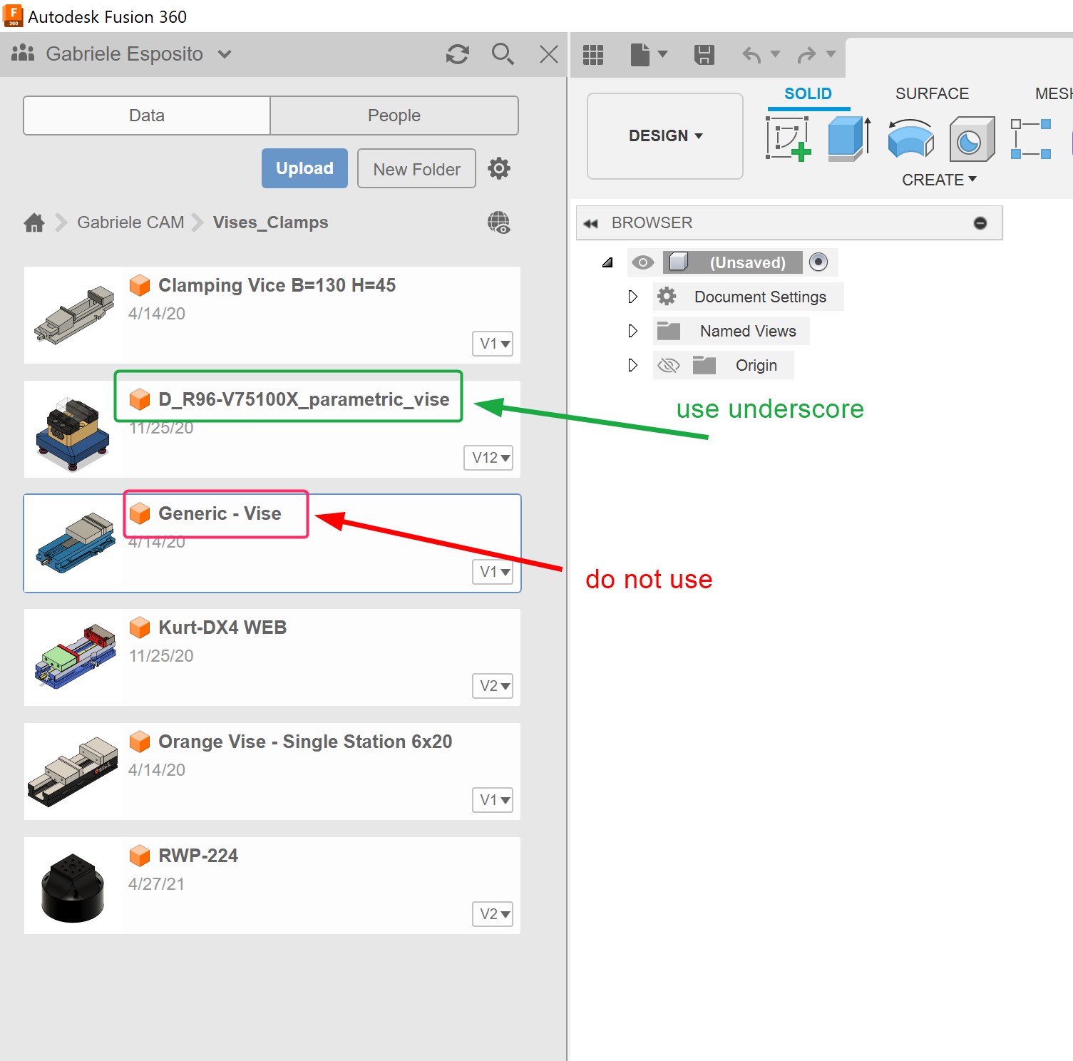Open the CREATE dropdown menu

(x=938, y=180)
